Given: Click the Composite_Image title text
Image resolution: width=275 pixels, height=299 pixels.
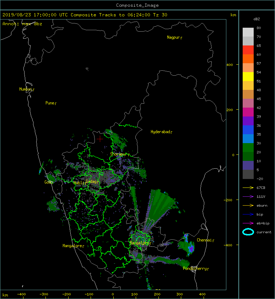Looking at the screenshot, I should tap(137, 5).
